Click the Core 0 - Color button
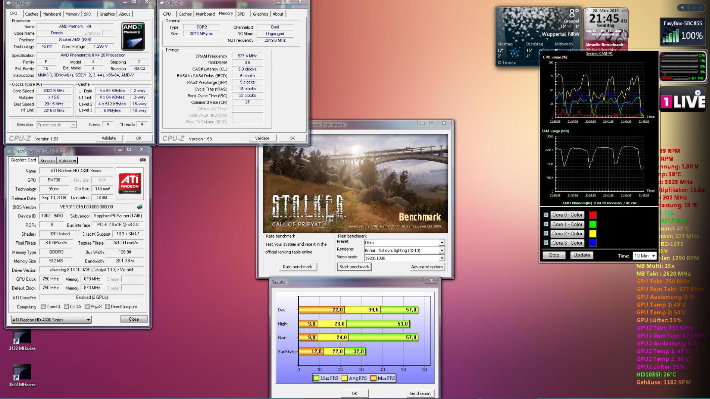710x399 pixels. (567, 215)
